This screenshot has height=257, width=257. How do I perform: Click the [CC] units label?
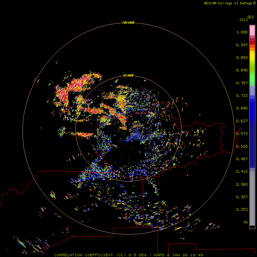point(244,20)
